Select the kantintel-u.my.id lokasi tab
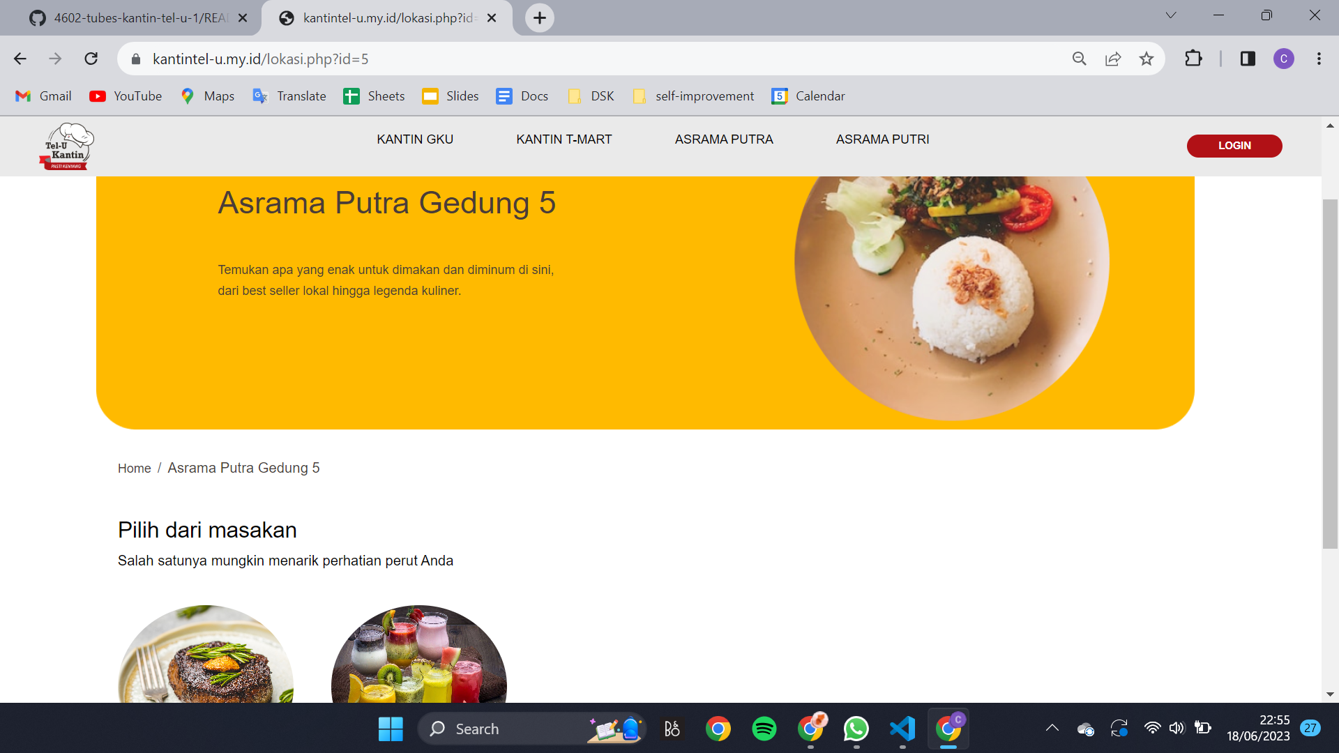Image resolution: width=1339 pixels, height=753 pixels. [x=387, y=18]
